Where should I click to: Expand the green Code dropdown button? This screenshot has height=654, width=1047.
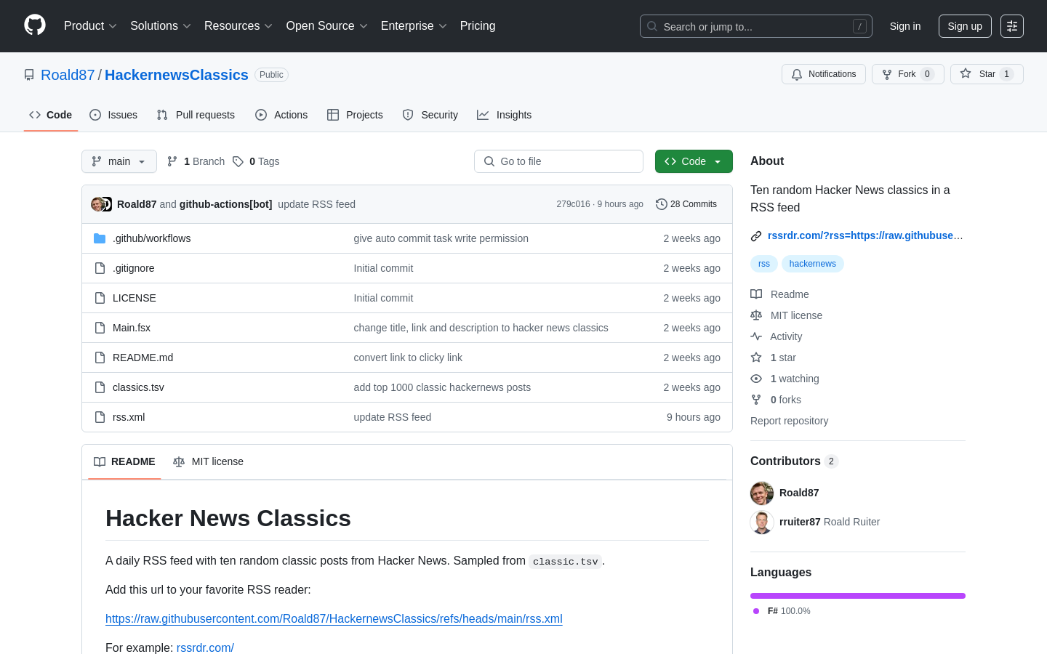click(x=694, y=161)
